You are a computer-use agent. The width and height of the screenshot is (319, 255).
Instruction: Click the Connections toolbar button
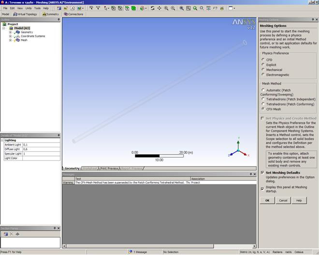[x=74, y=14]
